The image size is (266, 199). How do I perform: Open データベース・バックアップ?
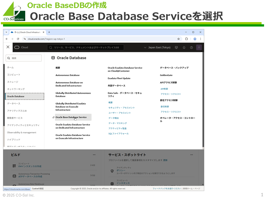click(174, 68)
